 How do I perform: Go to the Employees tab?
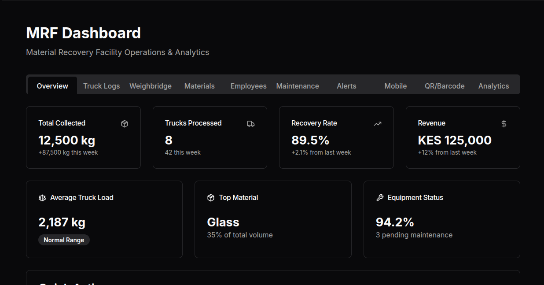[248, 86]
